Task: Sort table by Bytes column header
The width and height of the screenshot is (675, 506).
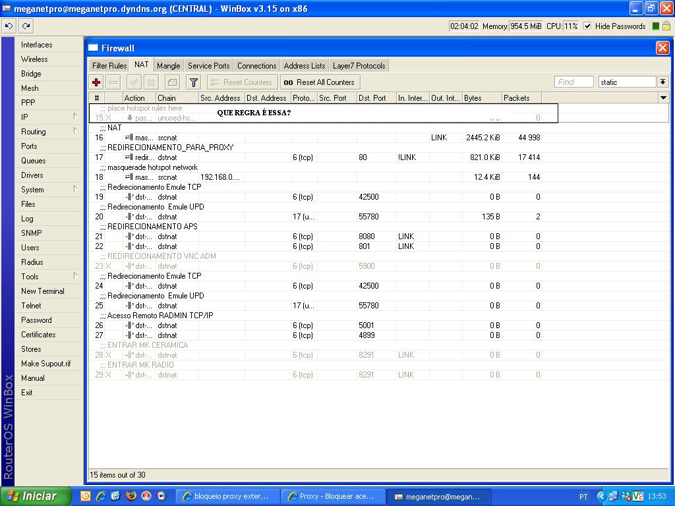Action: 482,98
